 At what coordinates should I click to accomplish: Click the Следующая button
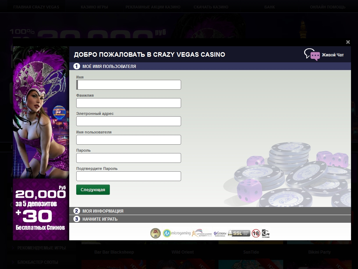click(93, 189)
